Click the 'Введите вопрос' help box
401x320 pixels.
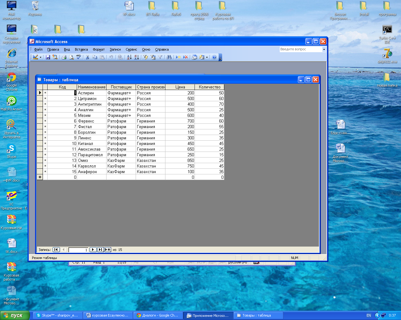point(301,49)
